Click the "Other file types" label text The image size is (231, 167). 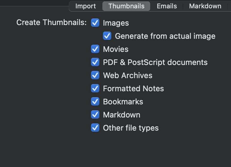[x=131, y=128]
